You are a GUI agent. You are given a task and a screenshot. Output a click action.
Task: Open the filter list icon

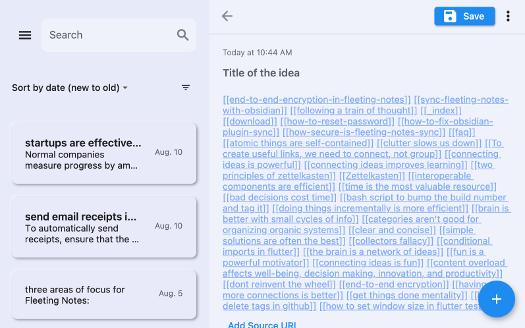(x=186, y=88)
